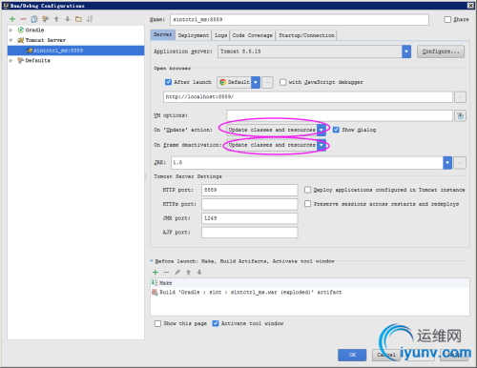Open URL ellipsis button beside localhost field

(x=460, y=97)
